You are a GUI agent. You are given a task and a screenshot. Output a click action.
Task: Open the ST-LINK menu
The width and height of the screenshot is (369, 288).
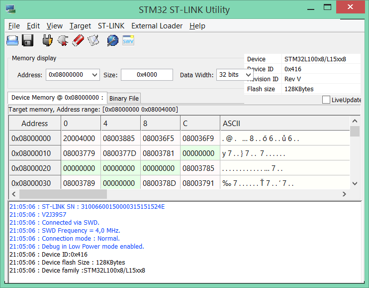(x=111, y=26)
